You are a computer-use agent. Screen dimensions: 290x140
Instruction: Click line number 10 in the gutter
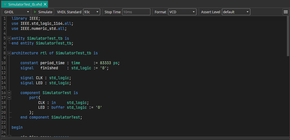4,63
